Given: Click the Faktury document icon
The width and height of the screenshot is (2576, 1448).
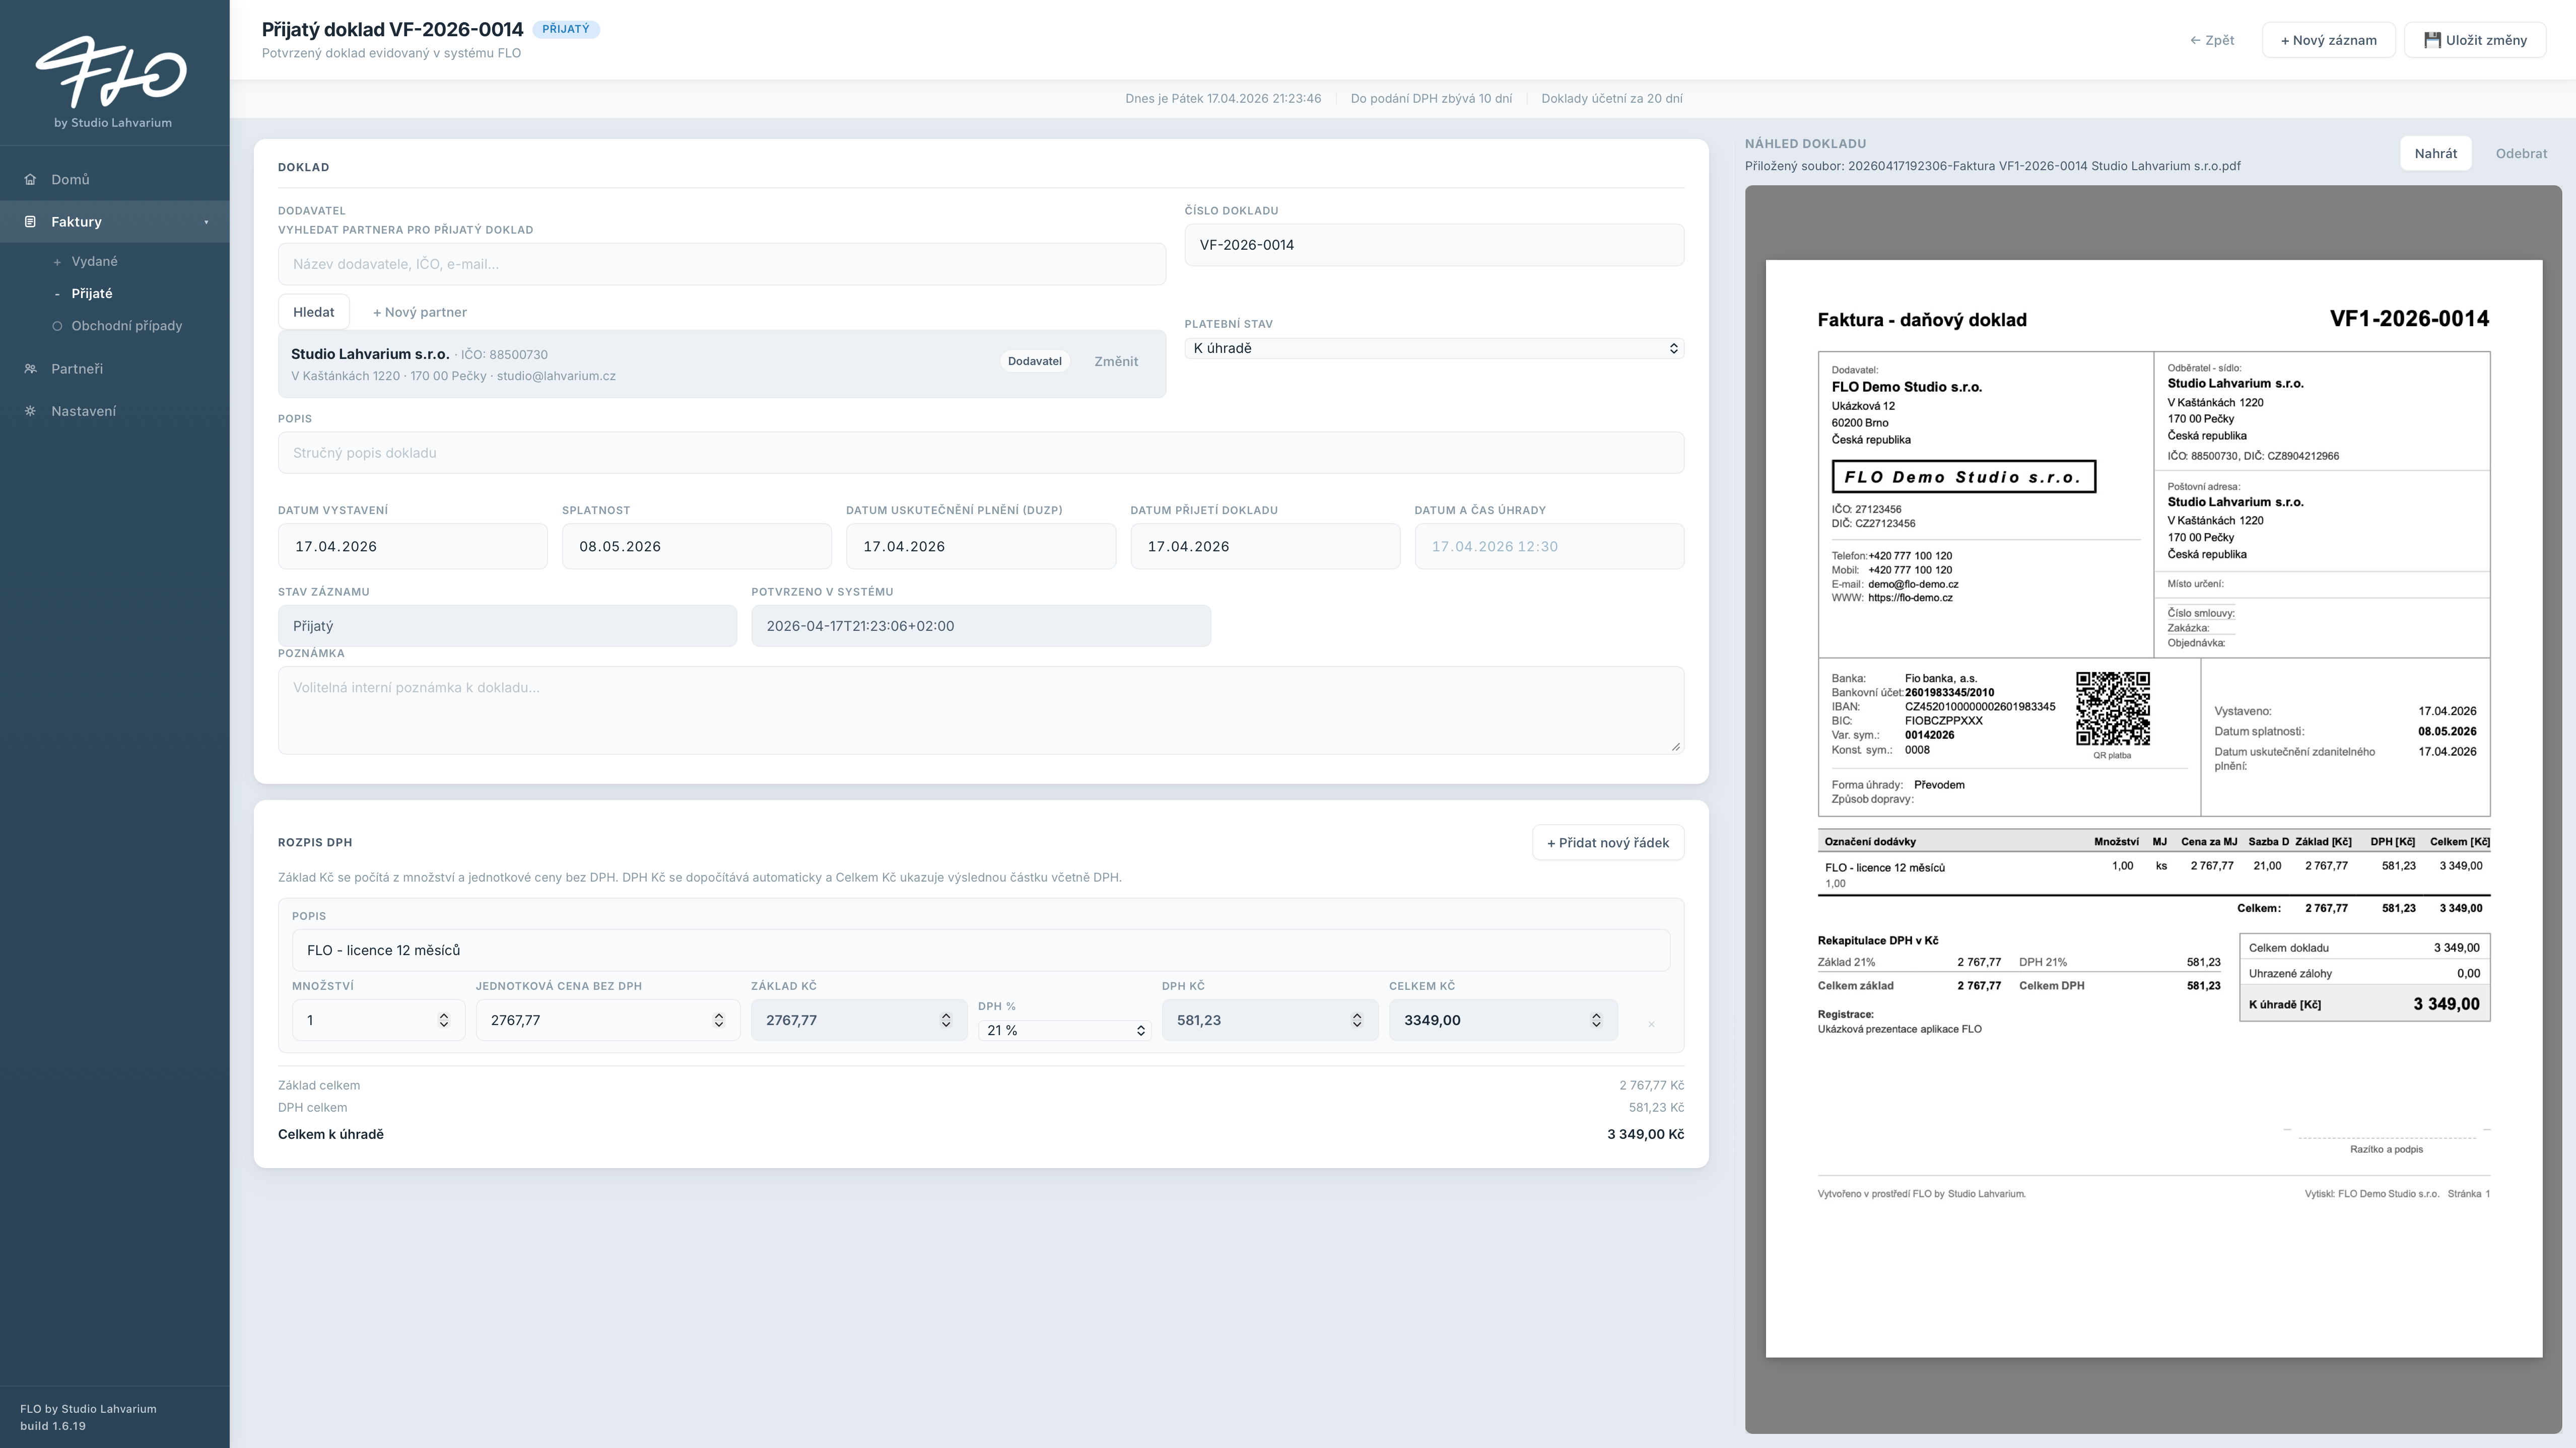Looking at the screenshot, I should tap(30, 222).
